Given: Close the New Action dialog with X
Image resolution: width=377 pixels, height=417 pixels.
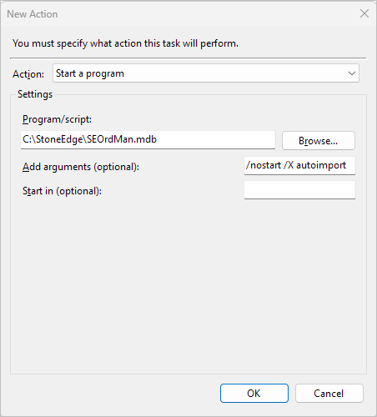Looking at the screenshot, I should click(x=364, y=13).
